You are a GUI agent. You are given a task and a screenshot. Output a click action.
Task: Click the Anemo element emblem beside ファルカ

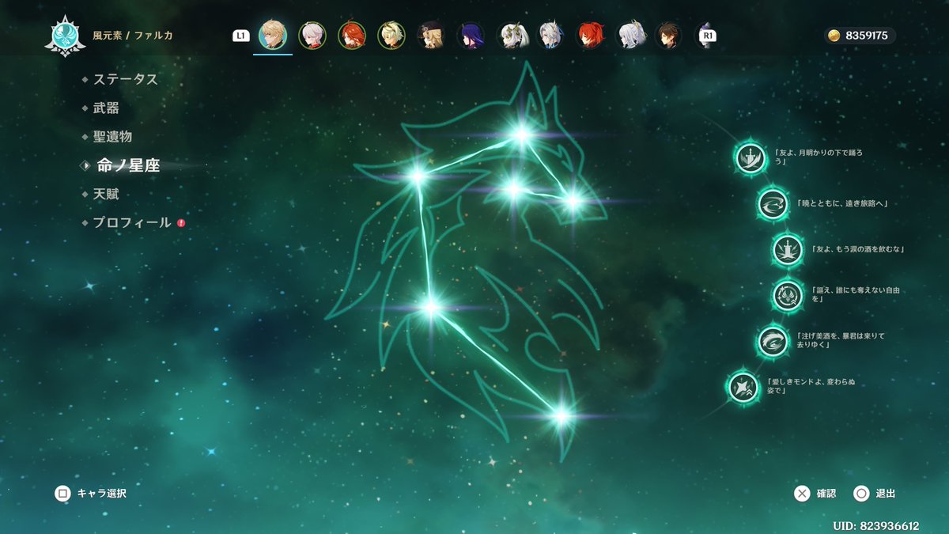[x=65, y=36]
